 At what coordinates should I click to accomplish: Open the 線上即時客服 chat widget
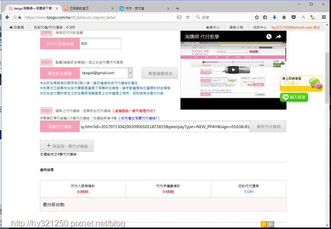click(302, 83)
